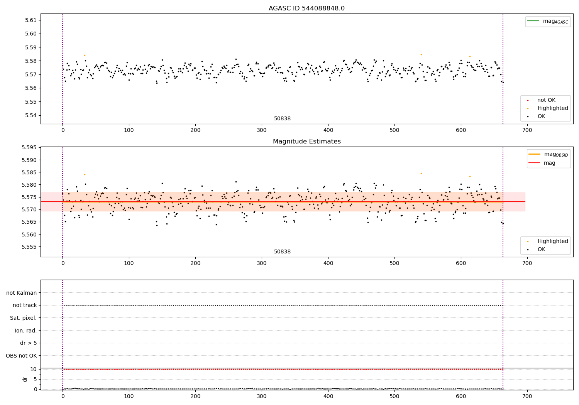The width and height of the screenshot is (579, 405).
Task: Click the 700 x-axis tick in top plot
Action: 527,130
